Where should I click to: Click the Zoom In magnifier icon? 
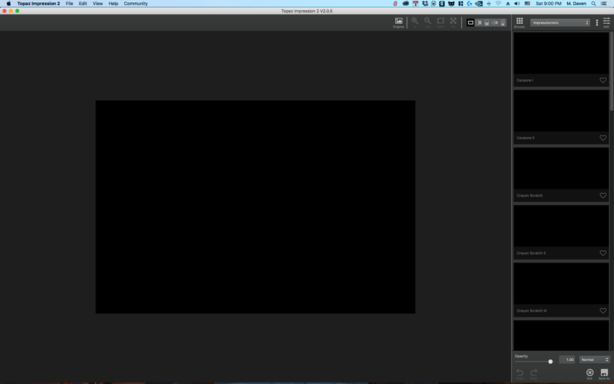415,22
